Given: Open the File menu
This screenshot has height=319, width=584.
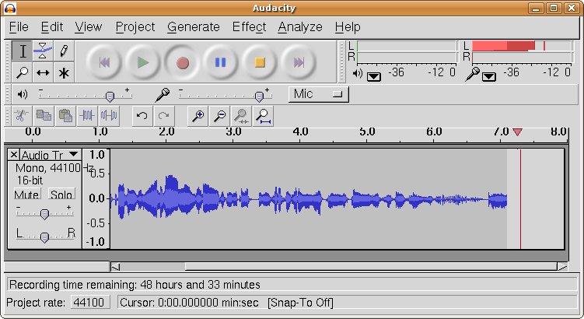Looking at the screenshot, I should pos(19,26).
